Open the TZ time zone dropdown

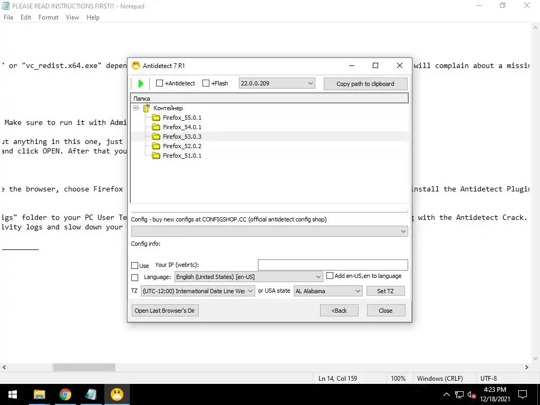pyautogui.click(x=198, y=291)
